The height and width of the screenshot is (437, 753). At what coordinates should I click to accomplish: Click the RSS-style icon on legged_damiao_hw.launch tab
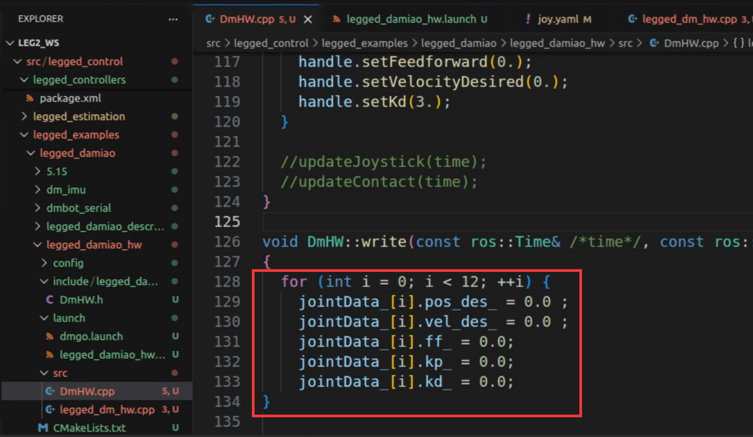[x=336, y=19]
